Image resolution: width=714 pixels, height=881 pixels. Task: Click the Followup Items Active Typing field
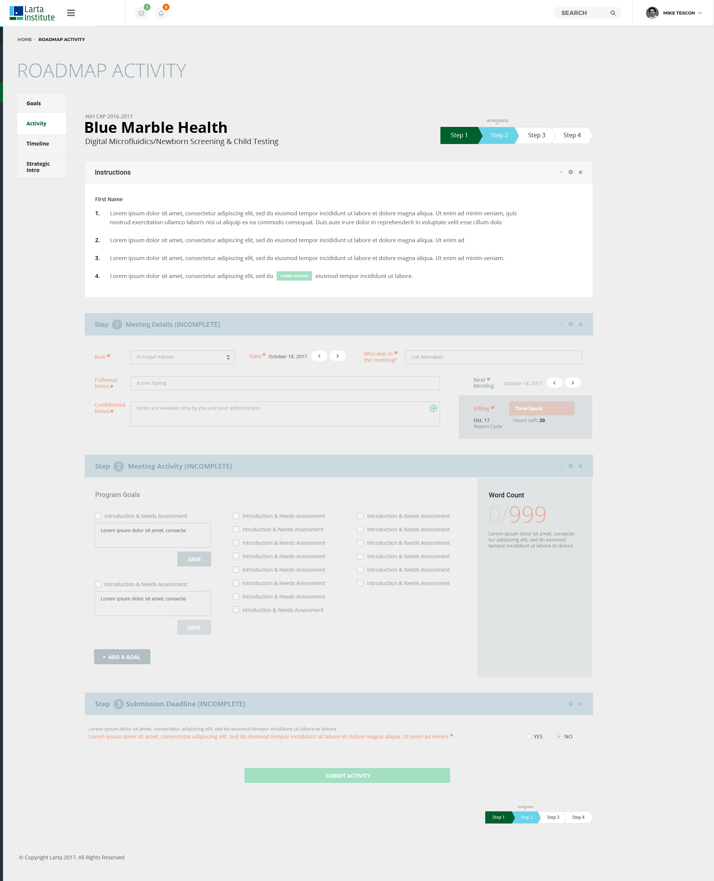285,383
